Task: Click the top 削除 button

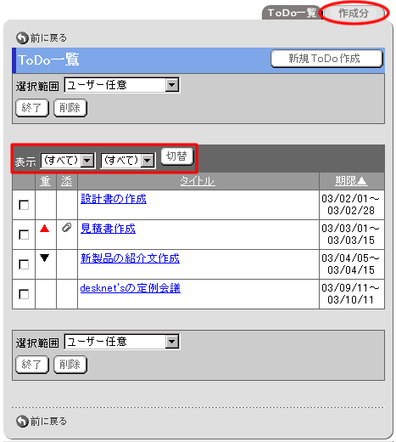Action: point(70,108)
